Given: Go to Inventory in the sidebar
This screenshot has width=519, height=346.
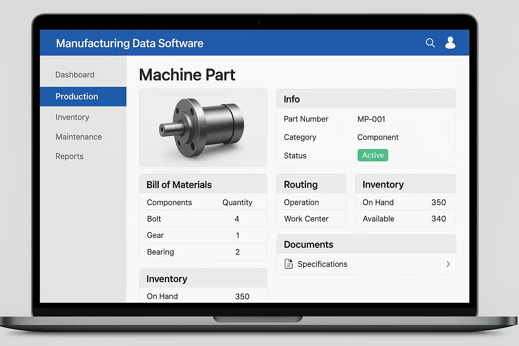Looking at the screenshot, I should tap(72, 117).
